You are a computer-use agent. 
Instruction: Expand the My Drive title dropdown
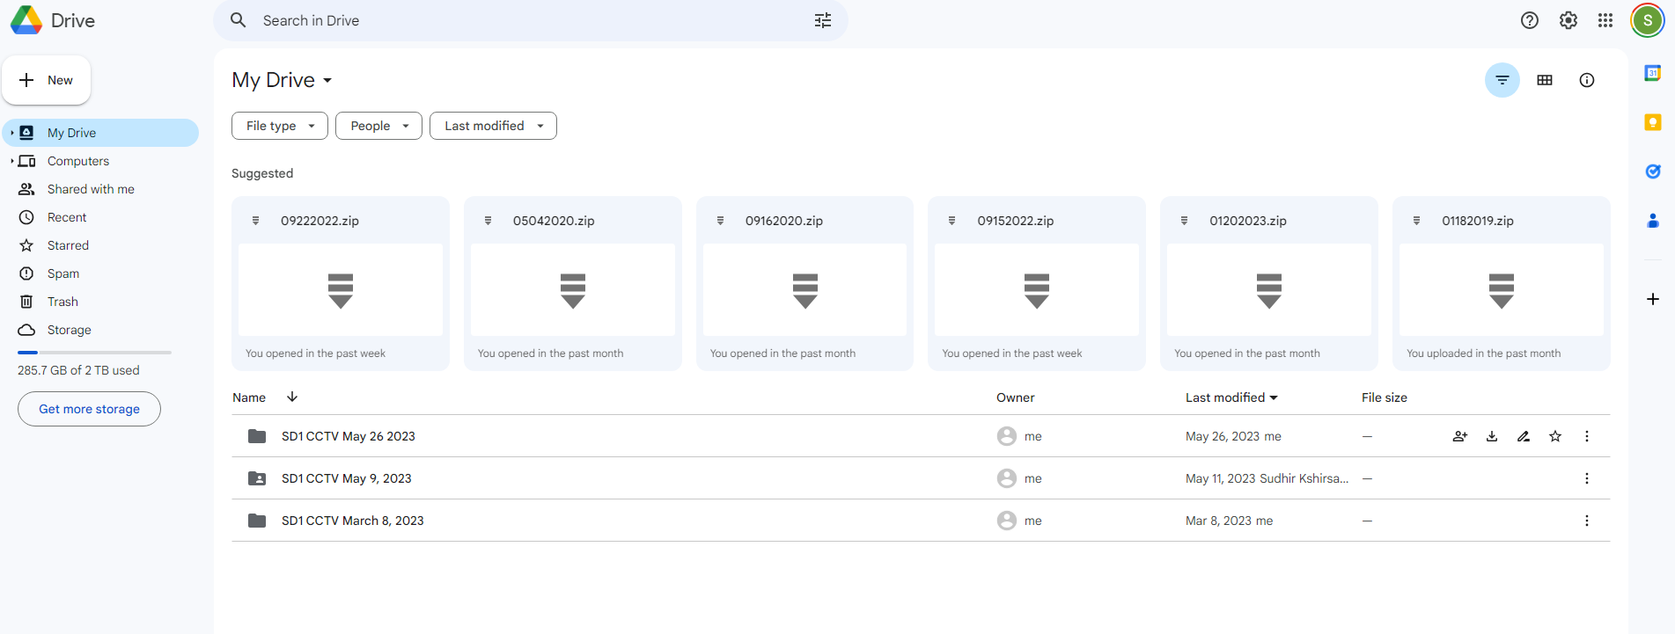click(327, 80)
